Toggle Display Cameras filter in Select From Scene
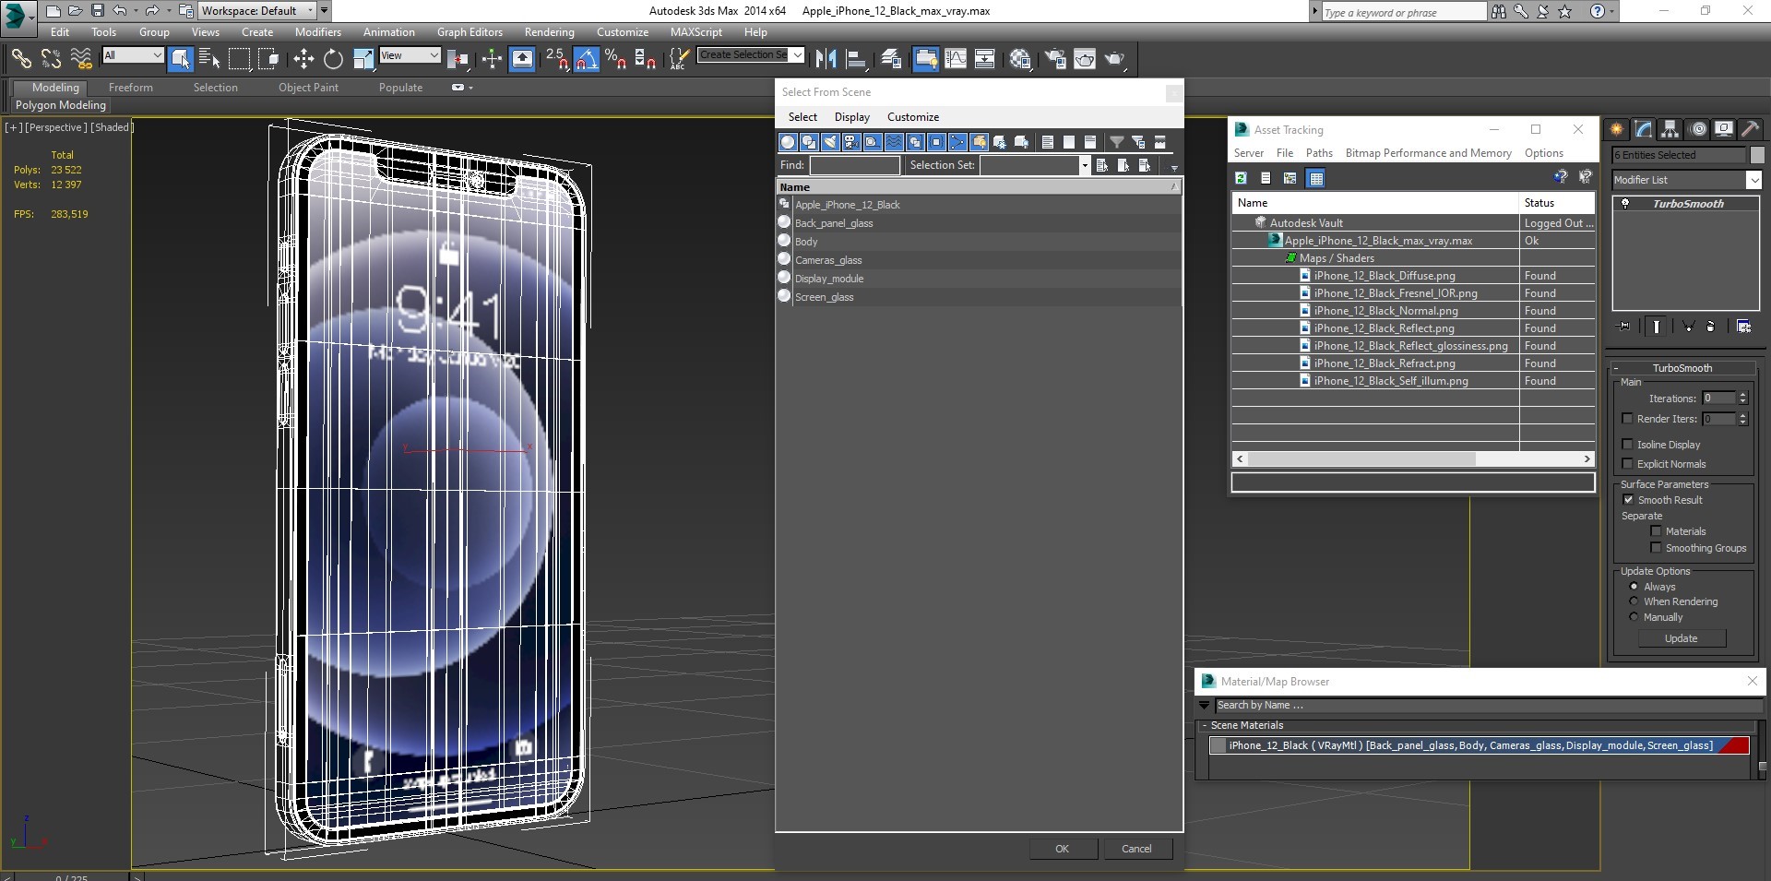This screenshot has height=881, width=1771. 851,142
